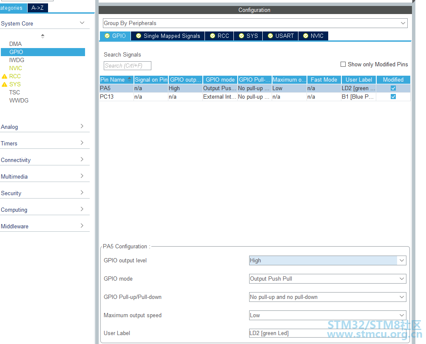Sort by GPIO output column header
Viewport: 426px width, 344px height.
(185, 80)
